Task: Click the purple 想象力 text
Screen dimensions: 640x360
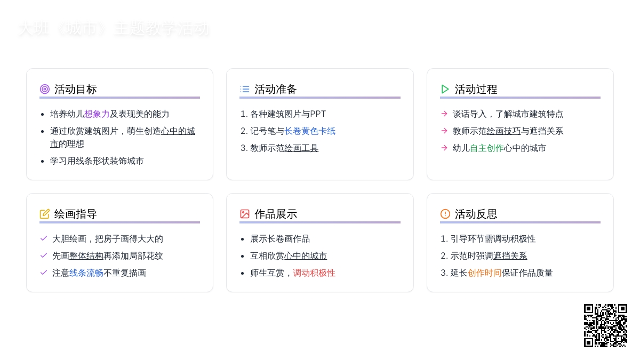Action: [97, 114]
